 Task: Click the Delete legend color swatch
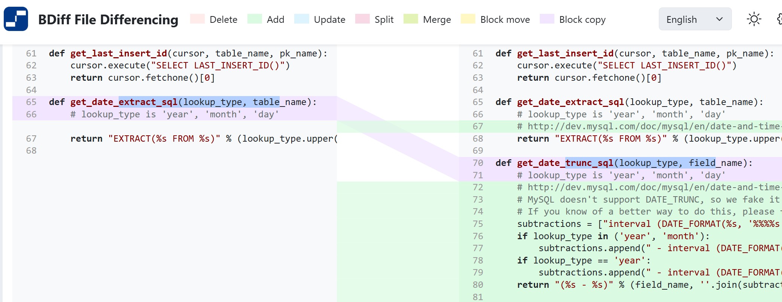(x=197, y=19)
